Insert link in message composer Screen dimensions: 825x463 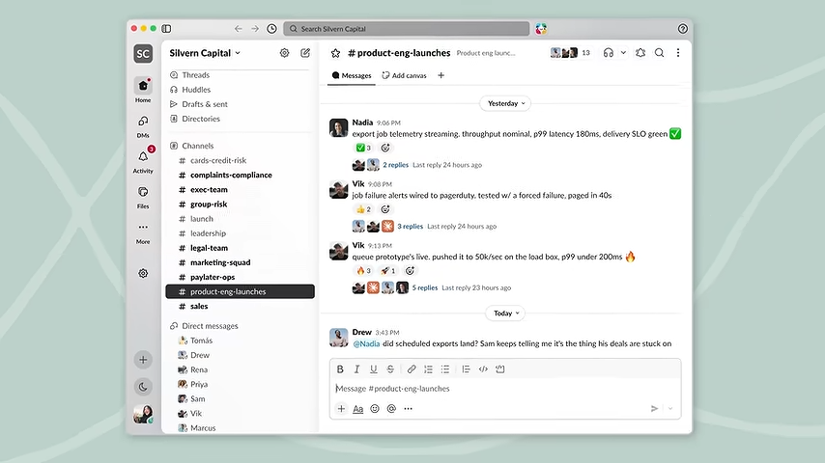pos(412,369)
